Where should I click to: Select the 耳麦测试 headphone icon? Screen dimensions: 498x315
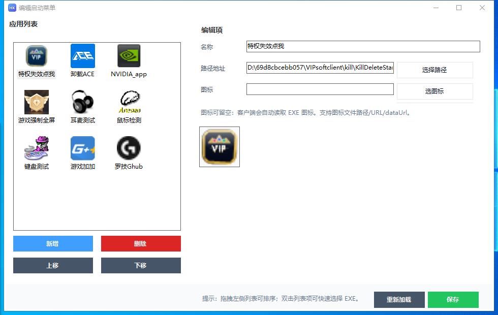tap(82, 102)
